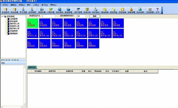Open 商品管理 goods management icon
The image size is (178, 108).
click(x=68, y=10)
